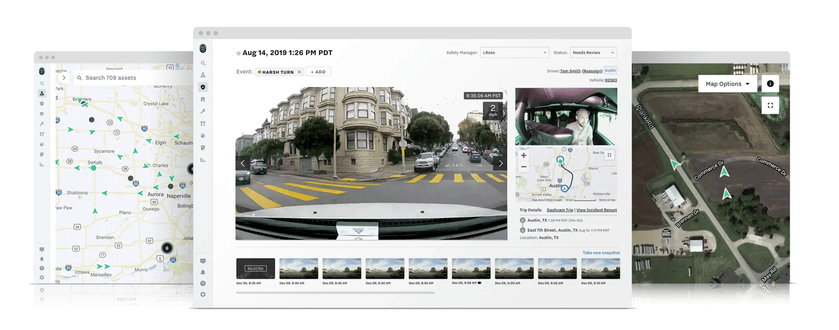Click the bar chart icon in left window sidebar
The height and width of the screenshot is (330, 839).
coord(42,164)
